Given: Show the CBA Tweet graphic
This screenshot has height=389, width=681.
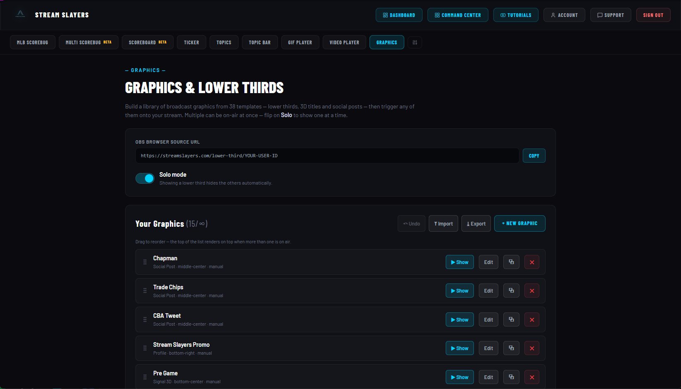Looking at the screenshot, I should [460, 319].
